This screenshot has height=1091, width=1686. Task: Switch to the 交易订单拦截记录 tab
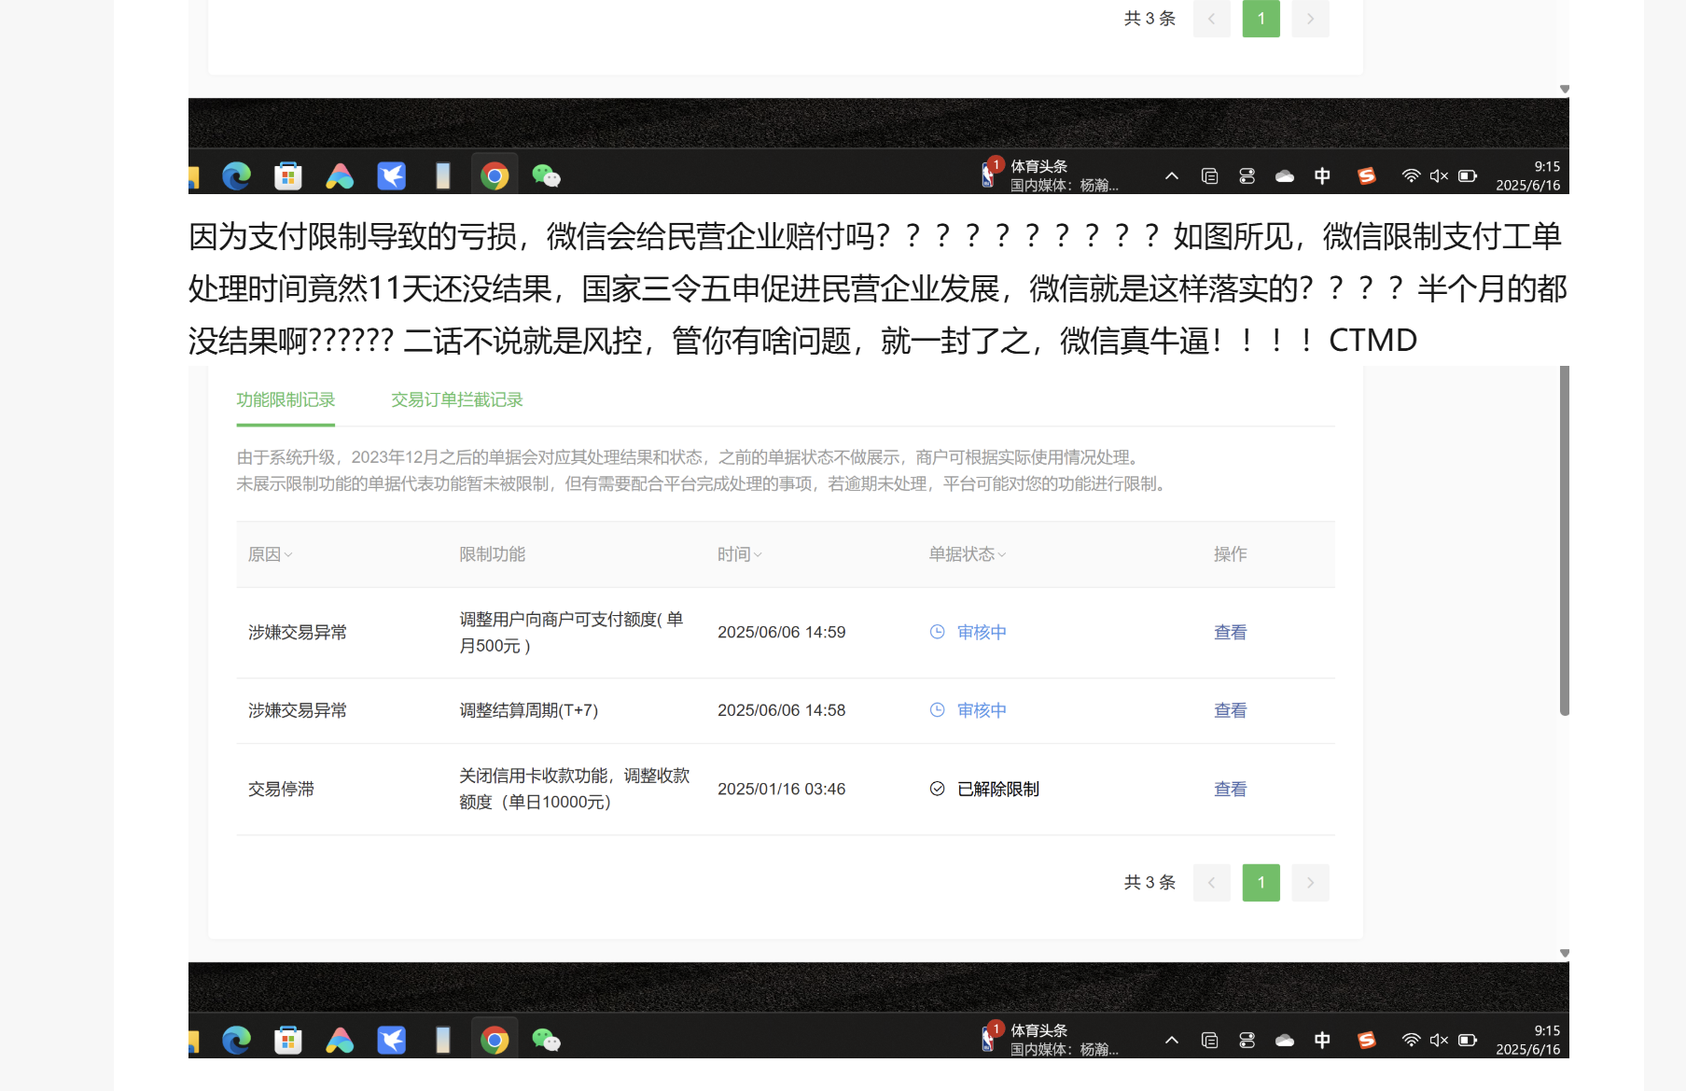pyautogui.click(x=457, y=399)
